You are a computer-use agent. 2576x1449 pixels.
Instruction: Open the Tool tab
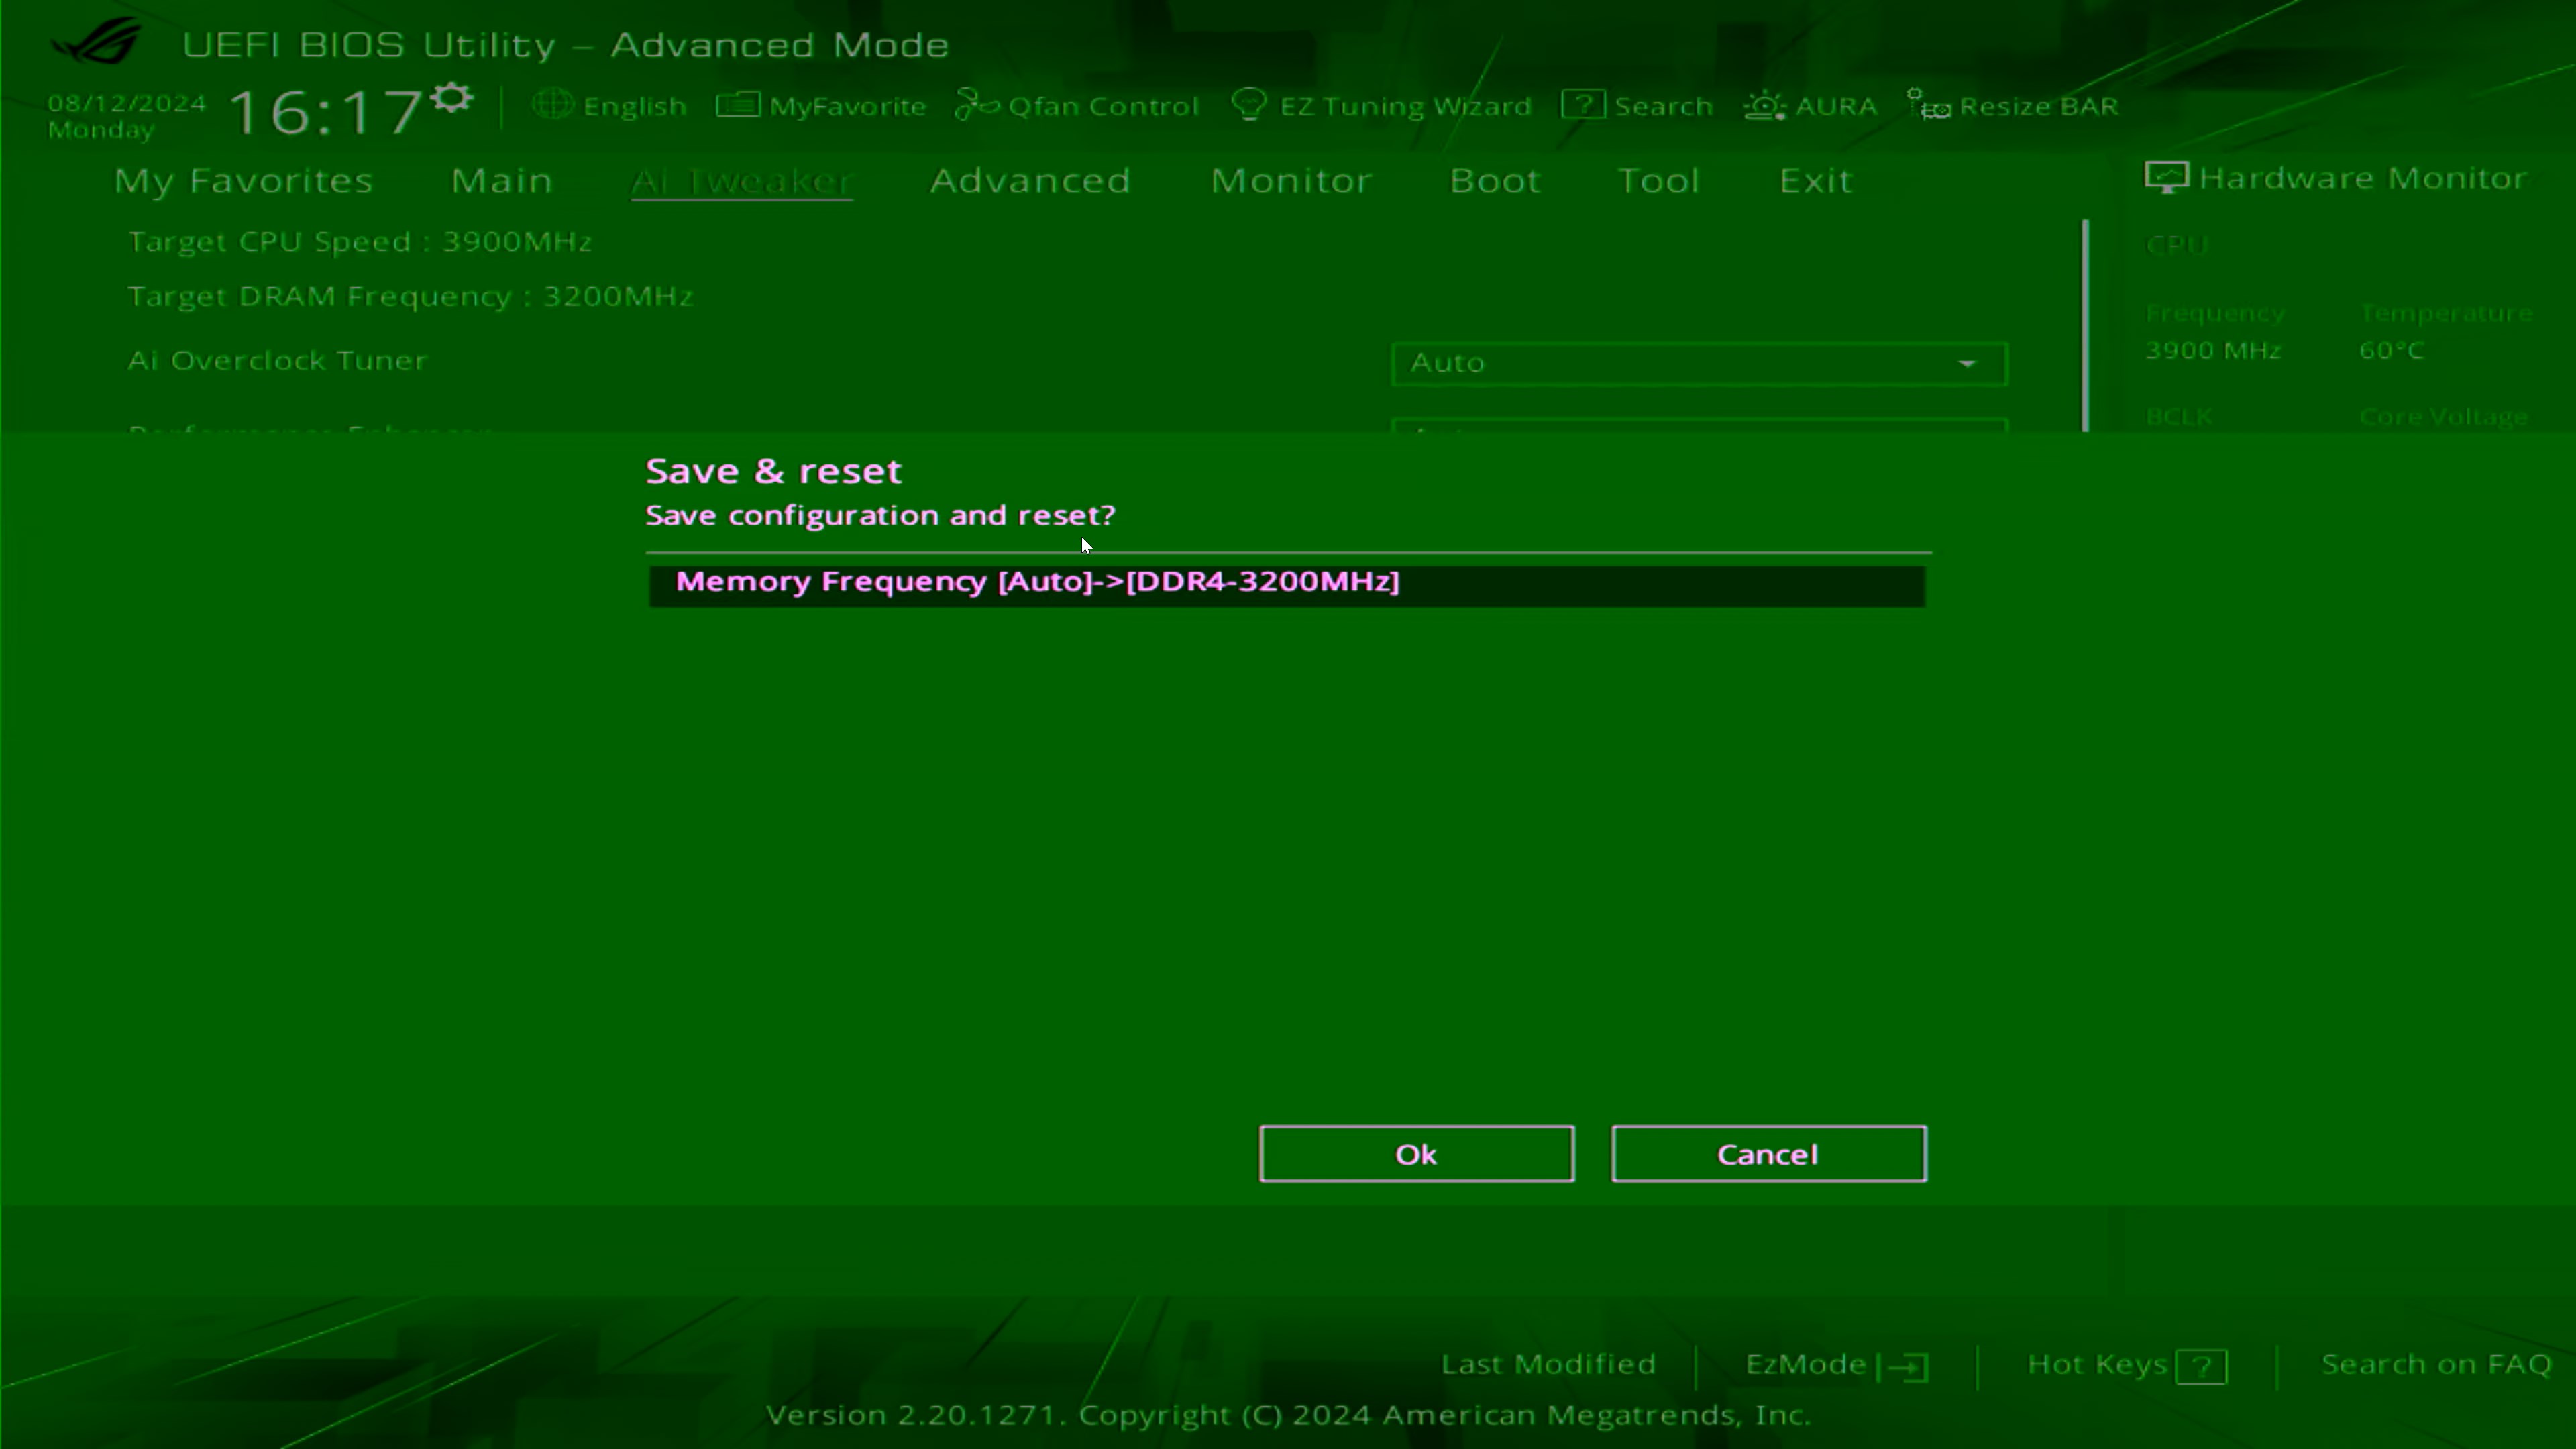[1658, 180]
